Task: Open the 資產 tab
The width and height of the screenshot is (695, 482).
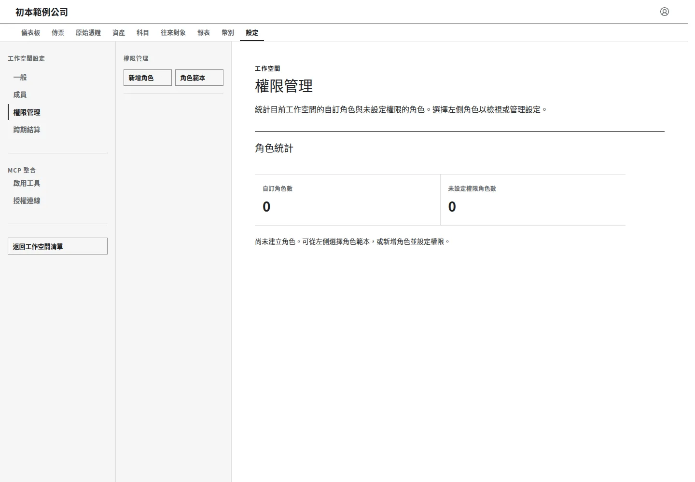Action: pyautogui.click(x=119, y=33)
